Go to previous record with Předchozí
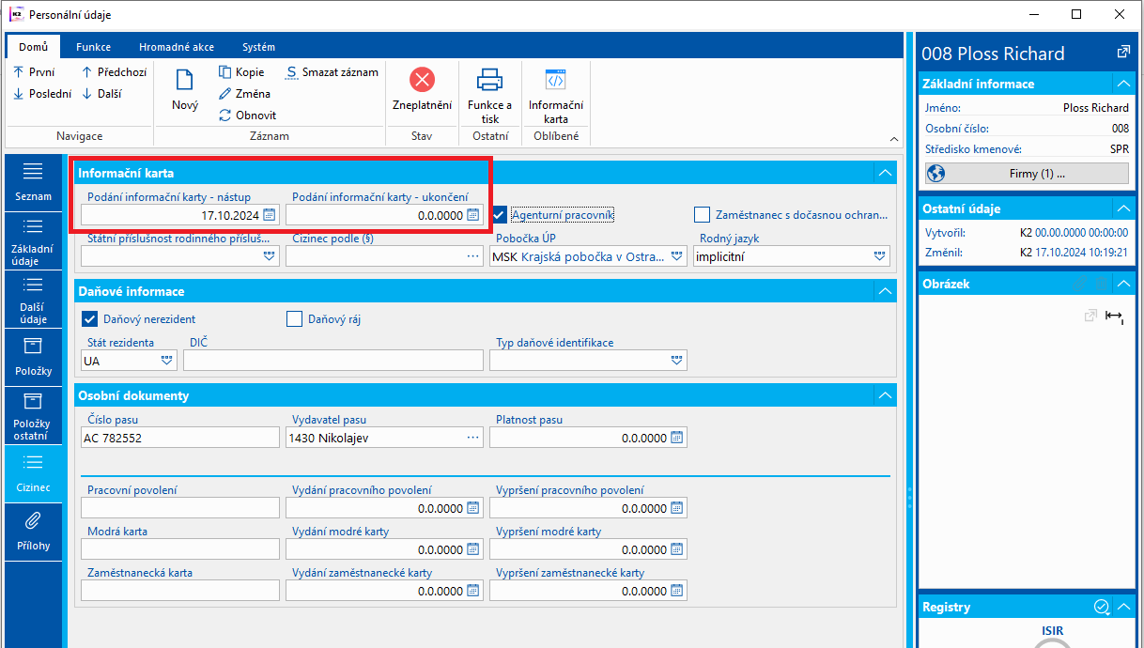This screenshot has height=648, width=1144. 114,72
